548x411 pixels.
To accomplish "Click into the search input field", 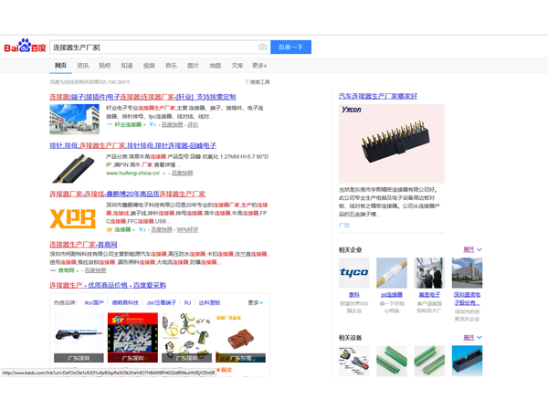I will pos(151,47).
